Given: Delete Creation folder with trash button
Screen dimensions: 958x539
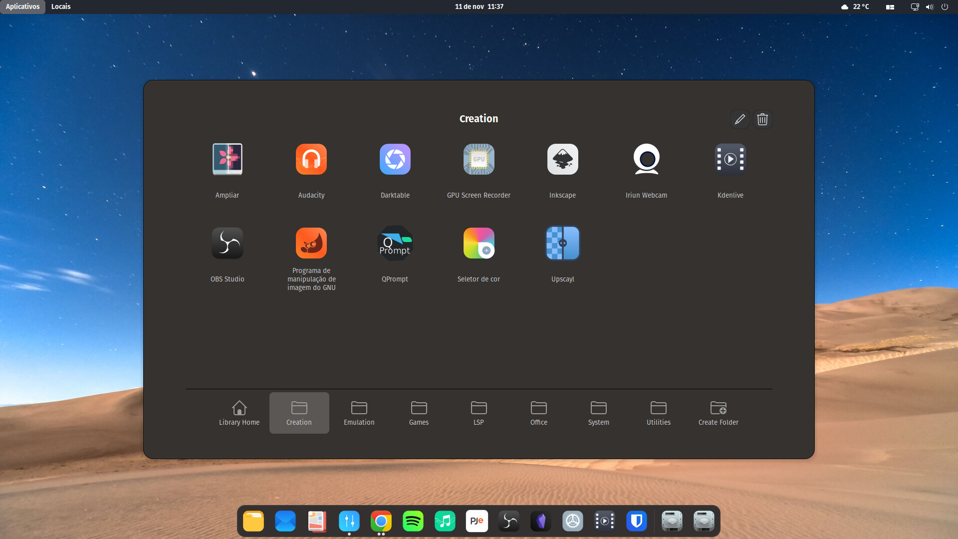Looking at the screenshot, I should point(762,119).
